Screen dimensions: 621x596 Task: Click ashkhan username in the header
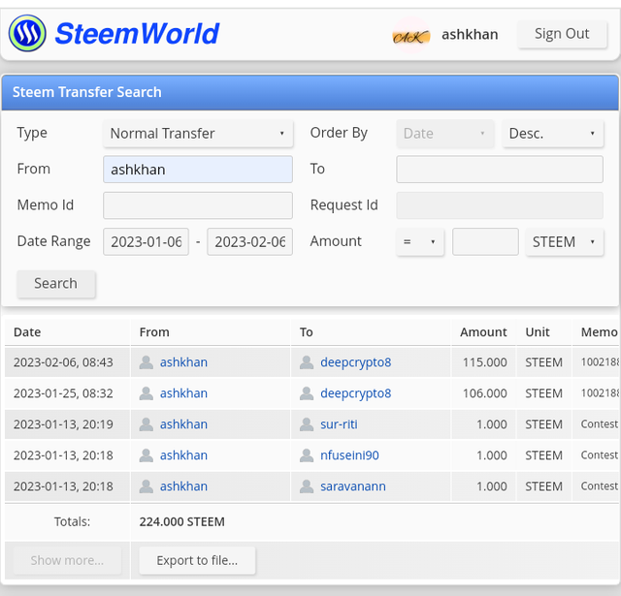click(470, 35)
